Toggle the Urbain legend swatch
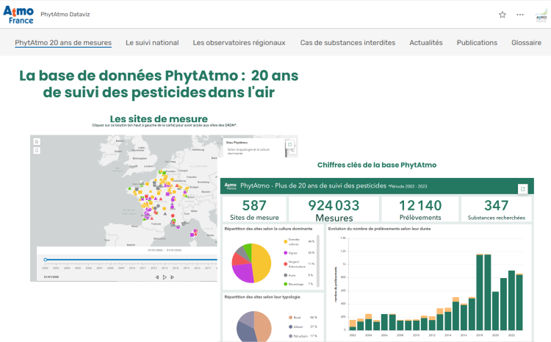This screenshot has height=342, width=551. coord(290,327)
